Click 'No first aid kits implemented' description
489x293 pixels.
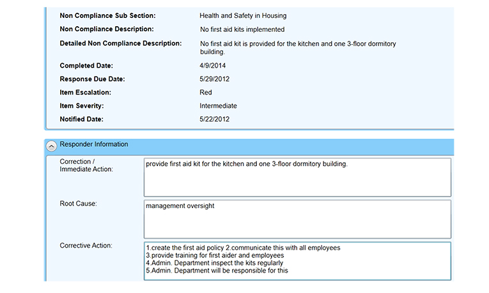(x=242, y=29)
